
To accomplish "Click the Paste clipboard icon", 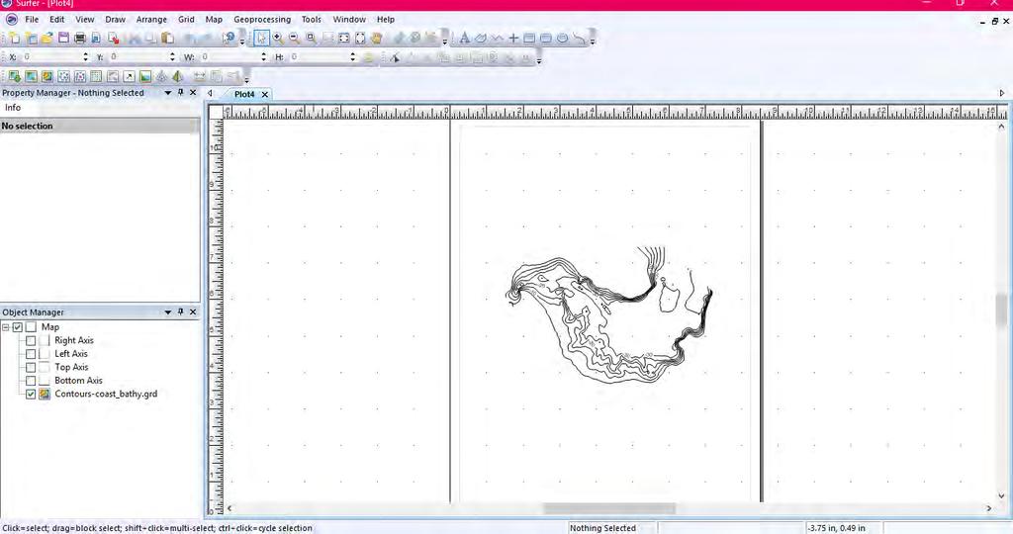I will [x=167, y=39].
